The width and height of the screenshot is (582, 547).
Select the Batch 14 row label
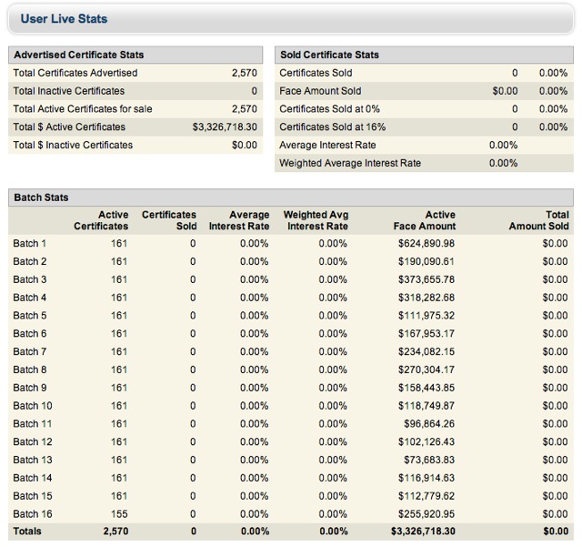point(33,478)
